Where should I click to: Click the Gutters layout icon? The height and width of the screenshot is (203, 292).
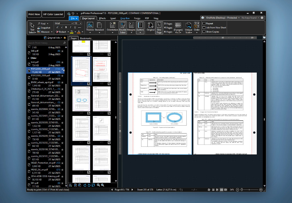pyautogui.click(x=140, y=27)
